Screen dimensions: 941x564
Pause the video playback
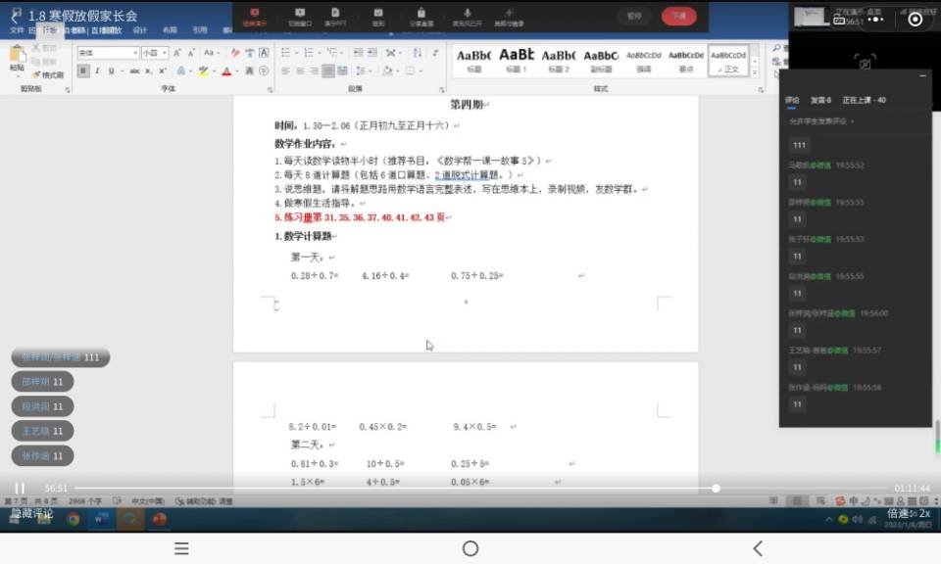tap(20, 489)
